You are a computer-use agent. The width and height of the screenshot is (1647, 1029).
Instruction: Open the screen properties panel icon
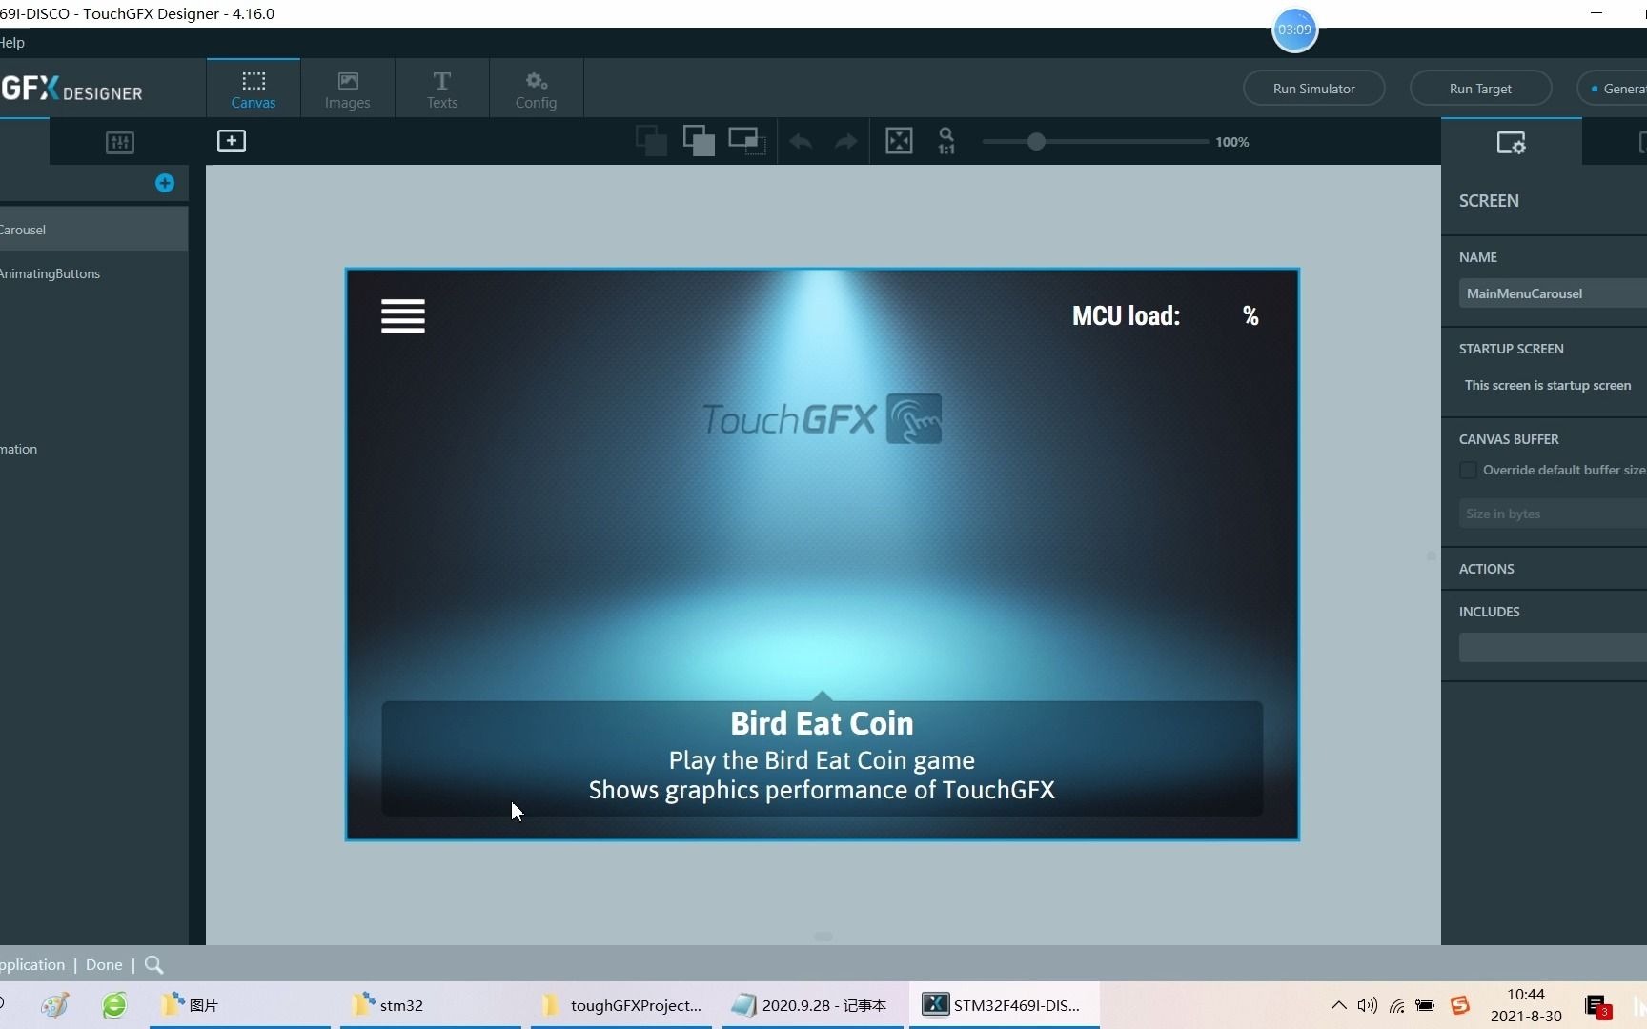click(x=1511, y=143)
